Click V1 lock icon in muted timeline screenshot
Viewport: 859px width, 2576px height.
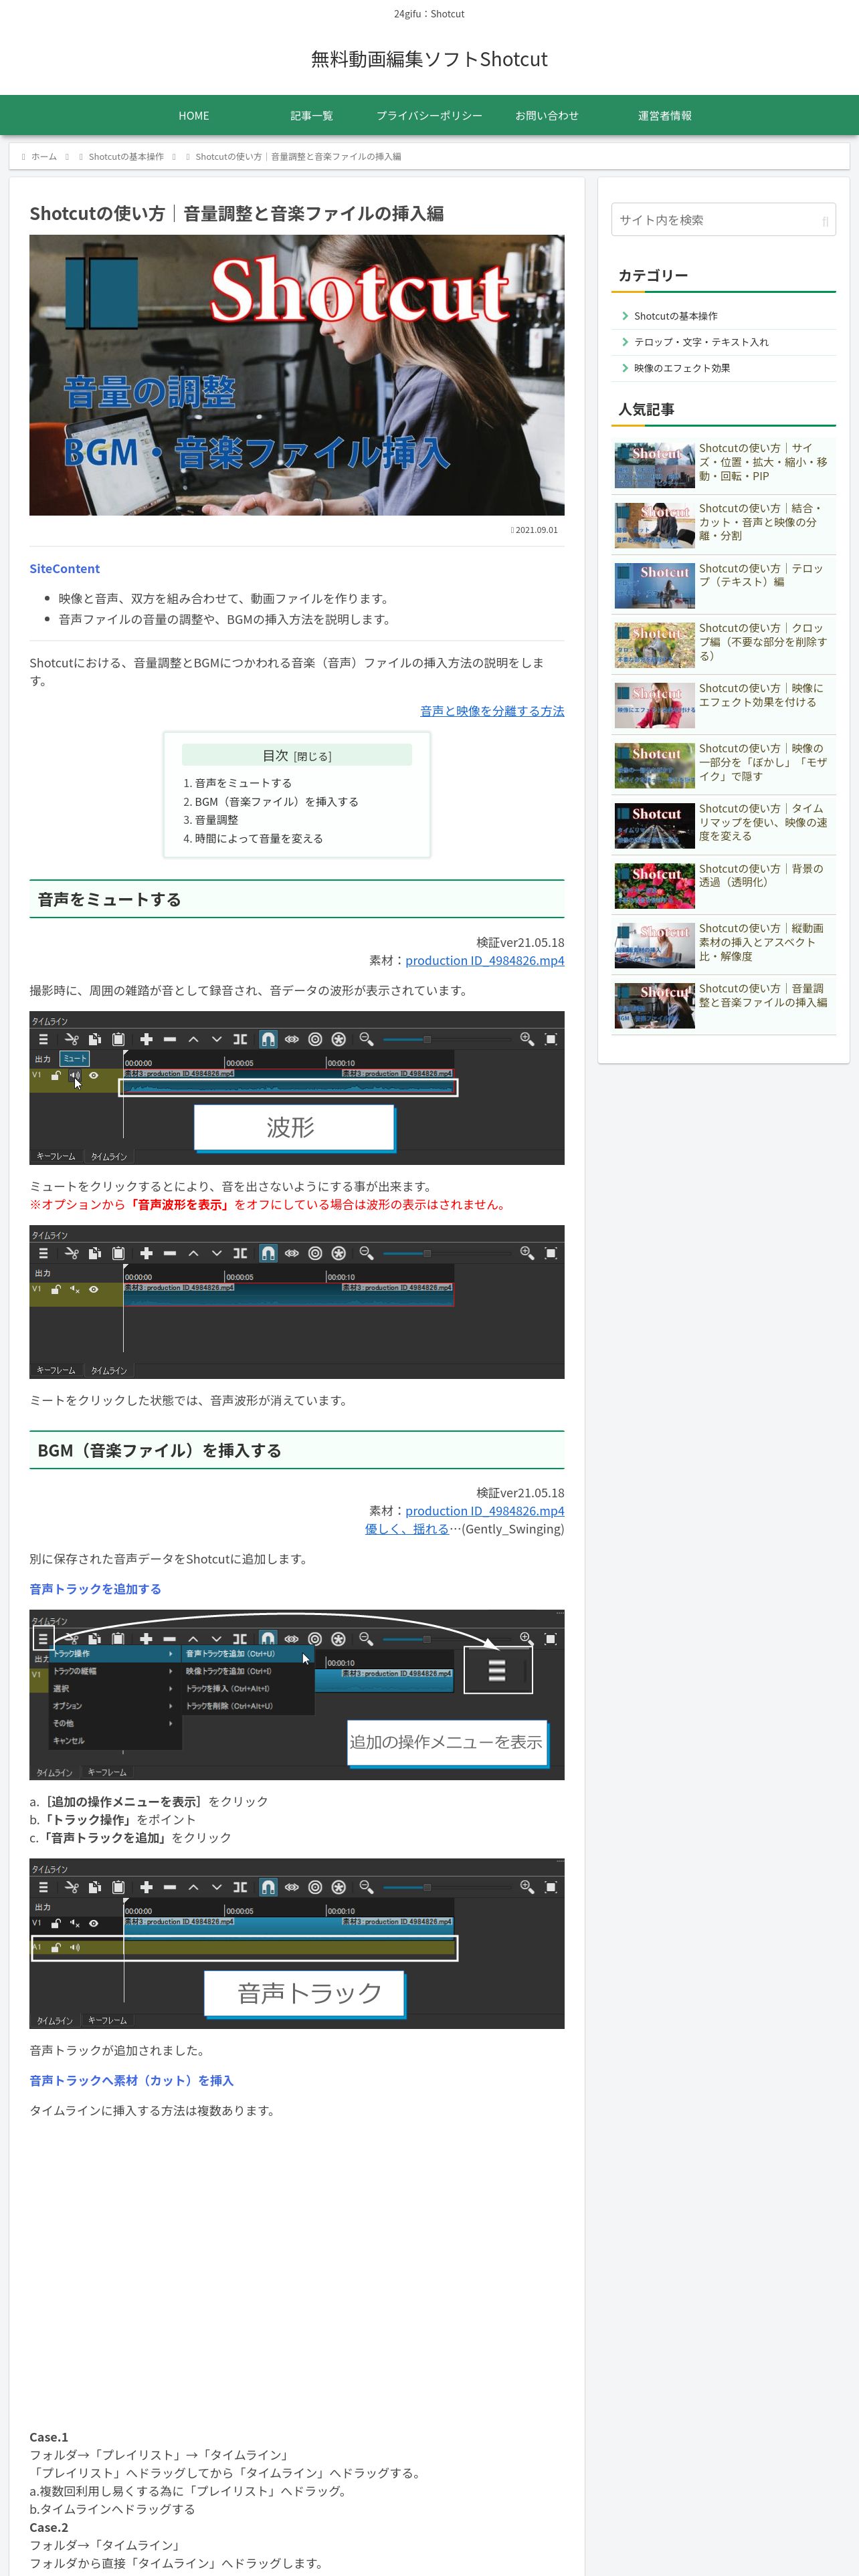[x=56, y=1289]
